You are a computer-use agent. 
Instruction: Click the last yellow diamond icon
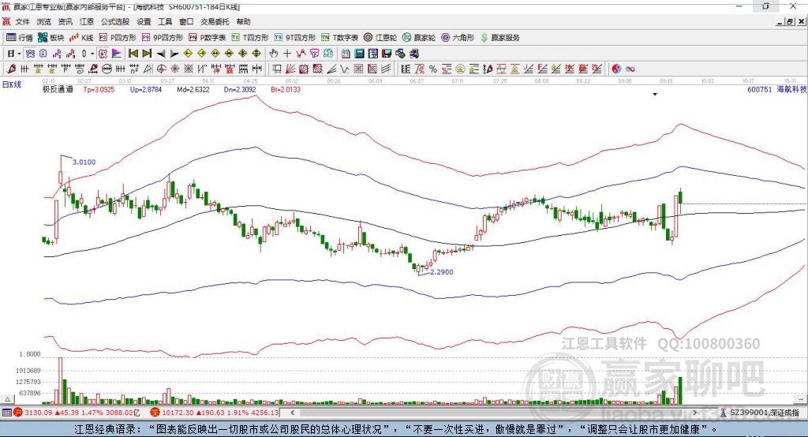click(256, 54)
